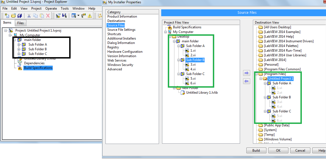This screenshot has width=326, height=164.
Task: Collapse Untitled Project 1 in Destination View
Action: click(x=261, y=79)
